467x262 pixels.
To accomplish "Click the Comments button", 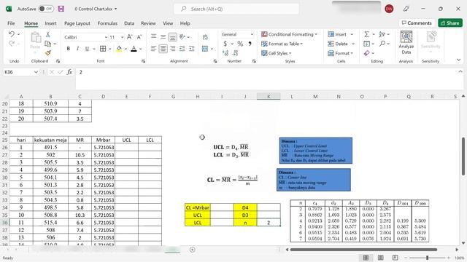I will coord(417,23).
